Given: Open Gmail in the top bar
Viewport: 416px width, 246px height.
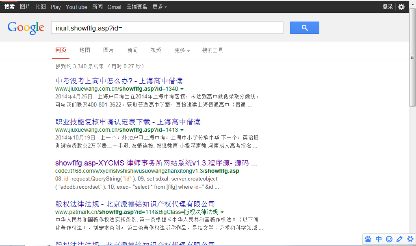Looking at the screenshot, I should click(114, 7).
